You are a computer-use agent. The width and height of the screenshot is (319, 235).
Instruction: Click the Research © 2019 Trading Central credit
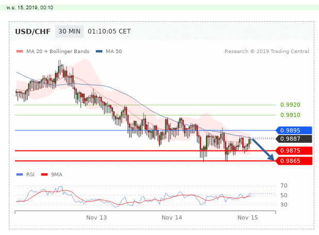[267, 52]
